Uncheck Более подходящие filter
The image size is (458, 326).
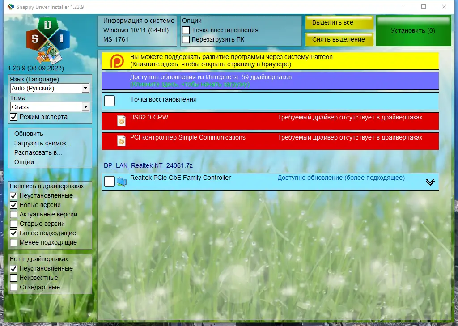14,233
